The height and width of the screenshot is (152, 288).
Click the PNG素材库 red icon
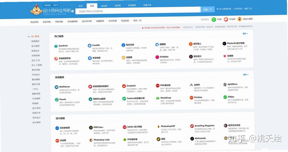158,85
